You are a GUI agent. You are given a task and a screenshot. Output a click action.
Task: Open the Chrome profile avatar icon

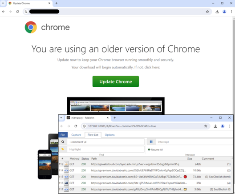click(x=224, y=12)
